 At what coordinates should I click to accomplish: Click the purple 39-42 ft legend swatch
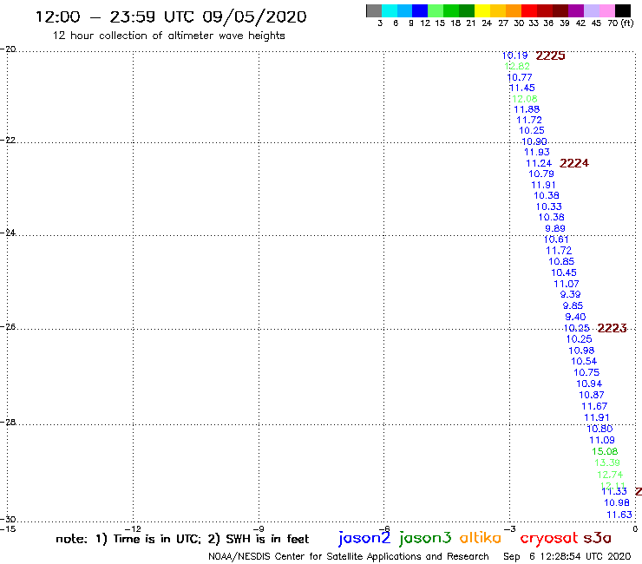(x=576, y=10)
